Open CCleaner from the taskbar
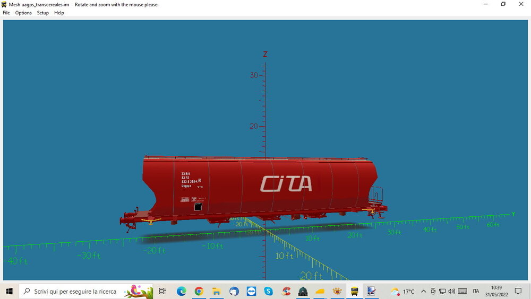Image resolution: width=531 pixels, height=299 pixels. click(x=286, y=291)
